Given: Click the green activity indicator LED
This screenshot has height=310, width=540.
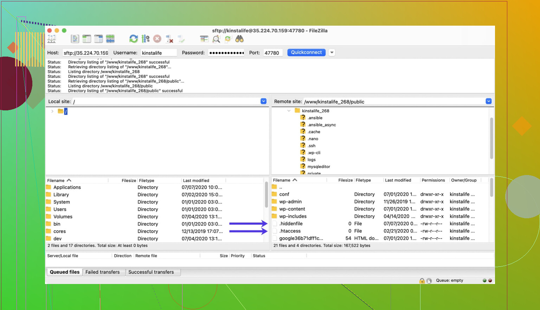Looking at the screenshot, I should (484, 280).
